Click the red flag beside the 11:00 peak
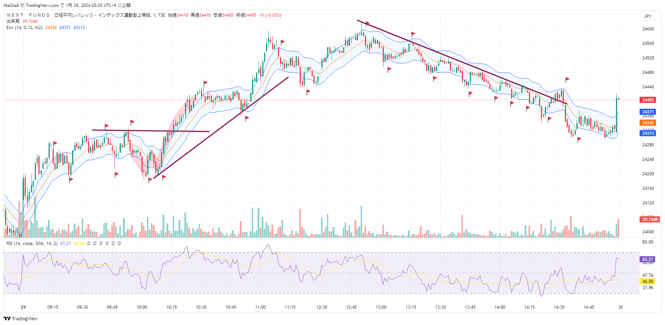665x325 pixels. point(283,42)
